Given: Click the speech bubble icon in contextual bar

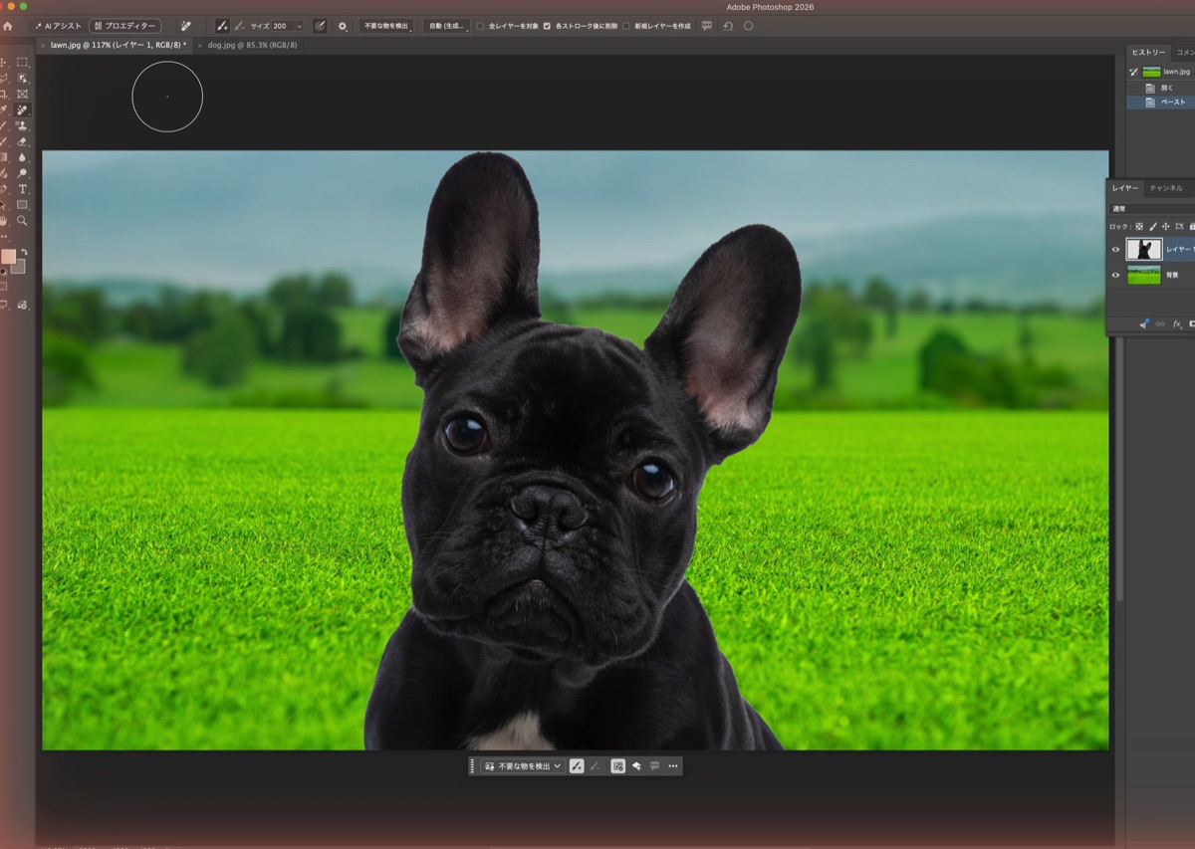Looking at the screenshot, I should [654, 766].
